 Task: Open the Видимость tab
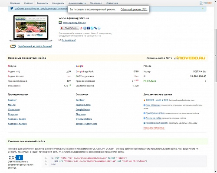coord(42,3)
